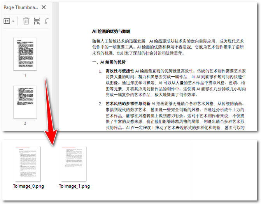
Task: Click the section heading 一、AI 绘画的优势
Action: click(x=109, y=62)
